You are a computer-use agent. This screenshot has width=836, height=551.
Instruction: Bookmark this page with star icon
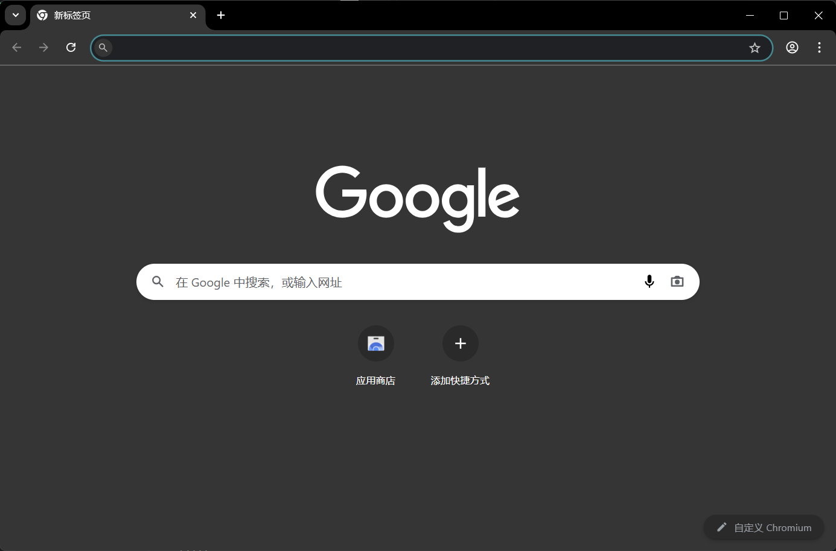(755, 48)
